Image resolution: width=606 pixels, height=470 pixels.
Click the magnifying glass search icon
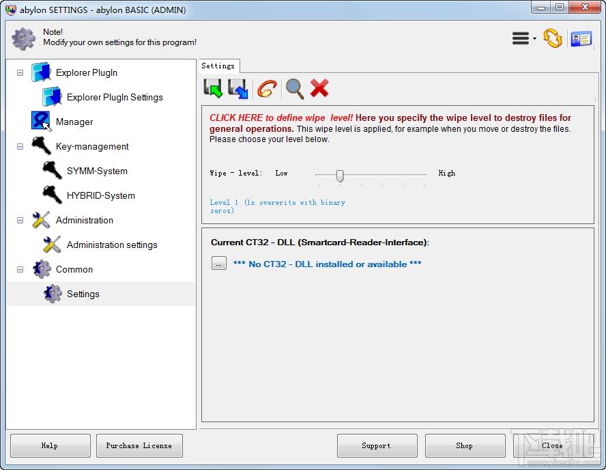tap(295, 89)
